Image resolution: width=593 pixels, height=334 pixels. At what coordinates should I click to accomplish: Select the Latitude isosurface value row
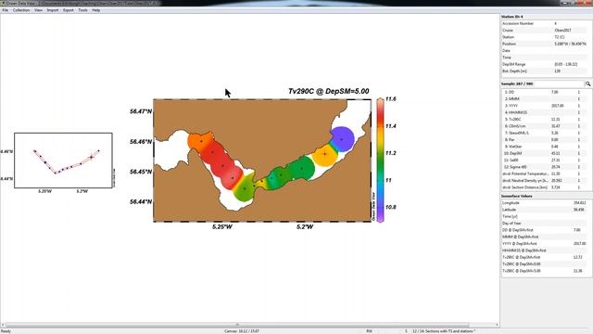[545, 210]
